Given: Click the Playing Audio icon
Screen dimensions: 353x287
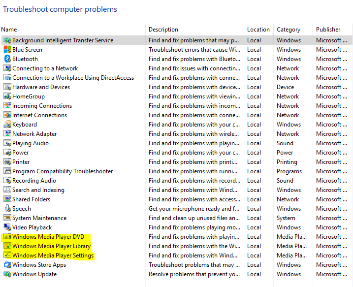Looking at the screenshot, I should (7, 143).
